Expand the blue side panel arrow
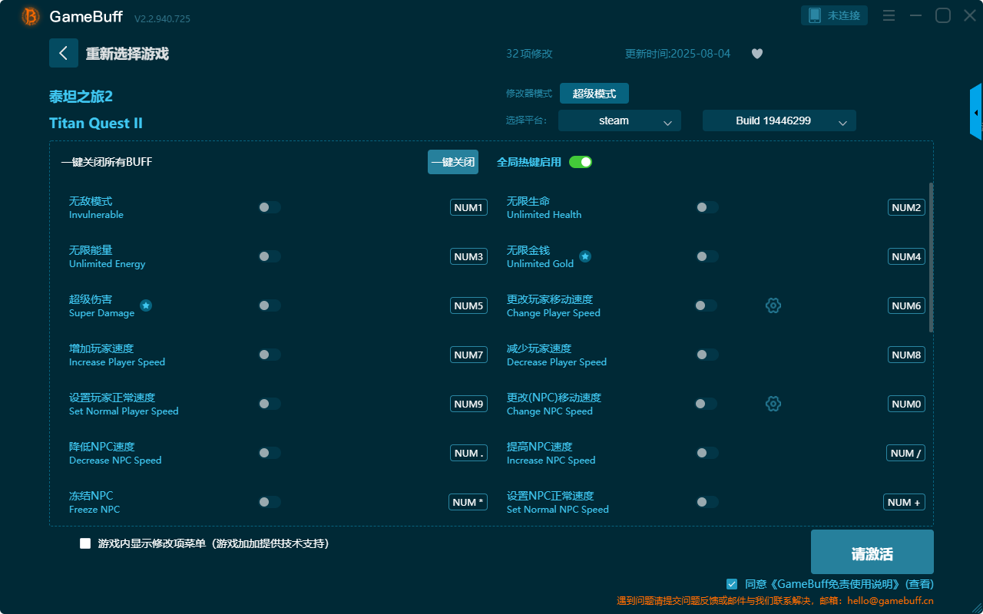Image resolution: width=983 pixels, height=614 pixels. [x=976, y=112]
